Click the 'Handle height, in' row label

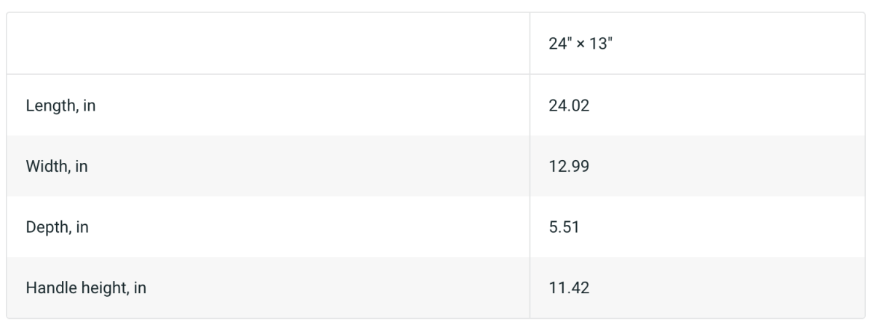[86, 289]
